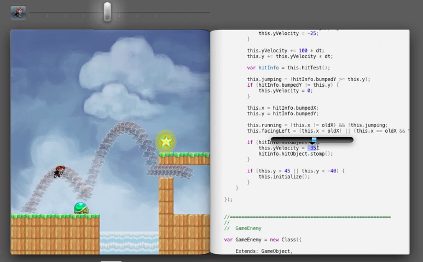The width and height of the screenshot is (423, 262).
Task: Click the hitInfo variable declaration
Action: coord(269,68)
